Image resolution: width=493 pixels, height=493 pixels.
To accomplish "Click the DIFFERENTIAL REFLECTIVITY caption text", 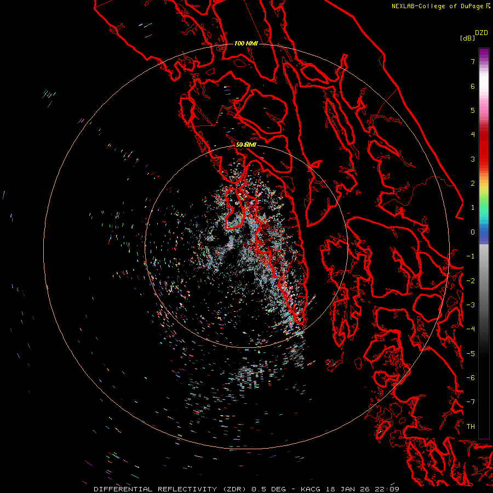I will click(x=156, y=489).
